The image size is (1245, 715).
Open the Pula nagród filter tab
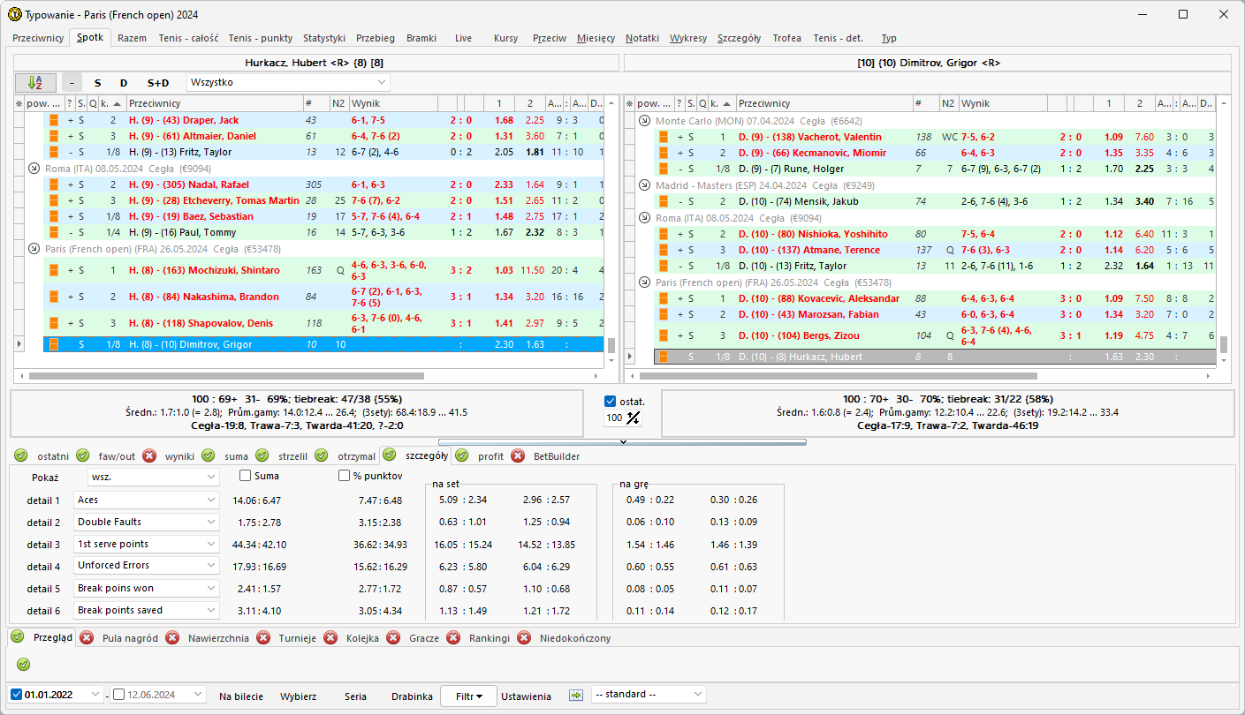[130, 638]
